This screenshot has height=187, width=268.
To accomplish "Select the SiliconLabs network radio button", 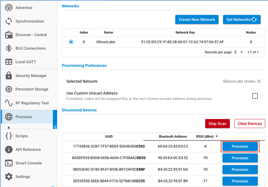I will click(x=71, y=42).
